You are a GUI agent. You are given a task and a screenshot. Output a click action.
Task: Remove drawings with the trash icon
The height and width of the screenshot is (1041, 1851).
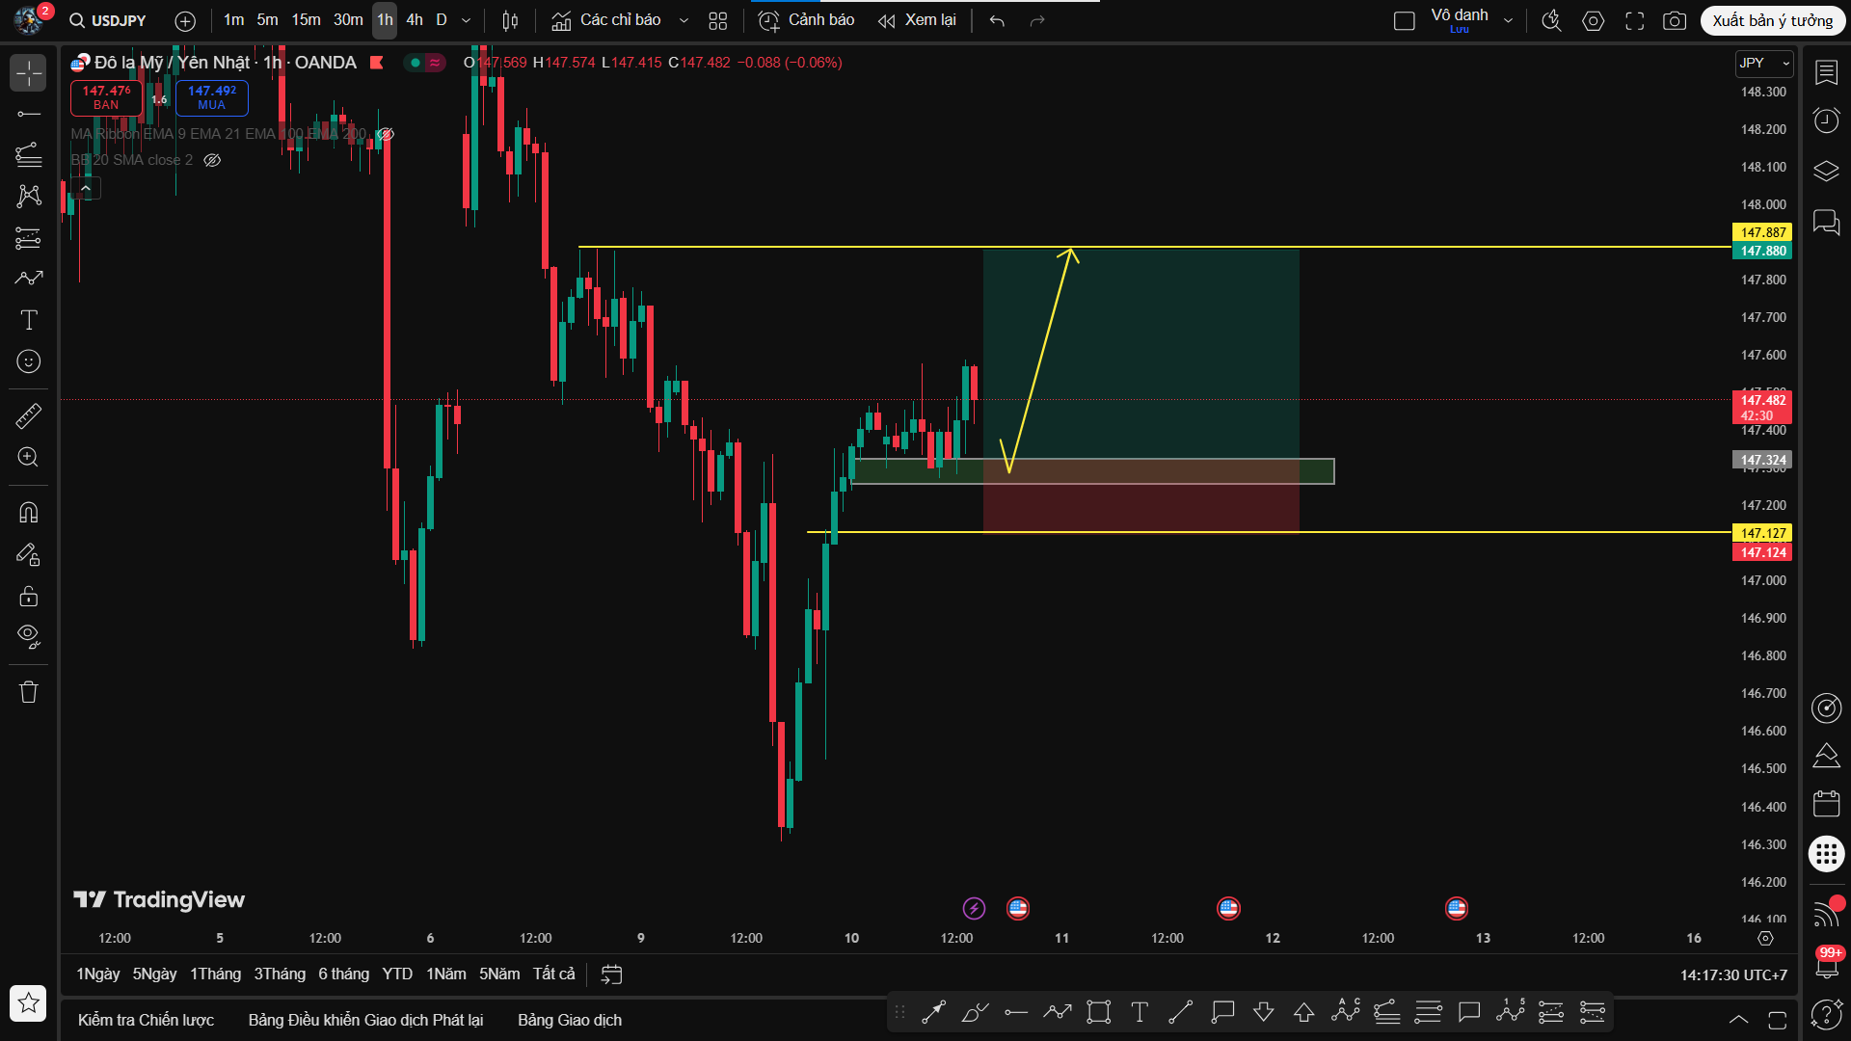[29, 691]
